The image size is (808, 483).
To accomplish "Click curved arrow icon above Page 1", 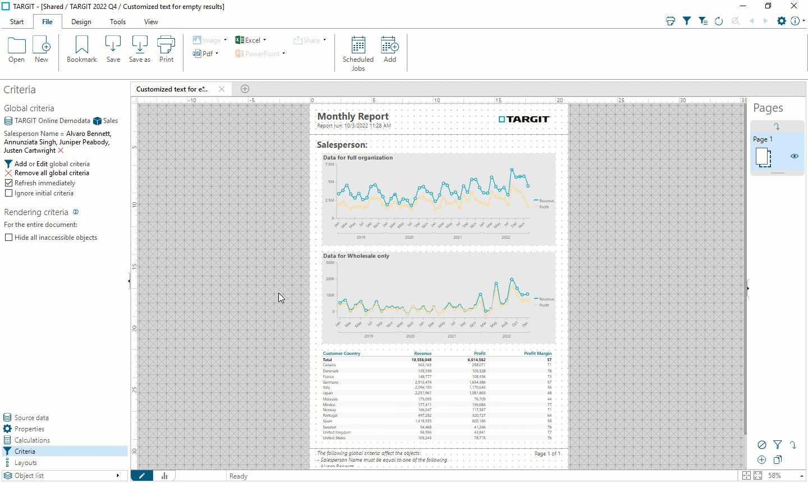I will tap(777, 126).
